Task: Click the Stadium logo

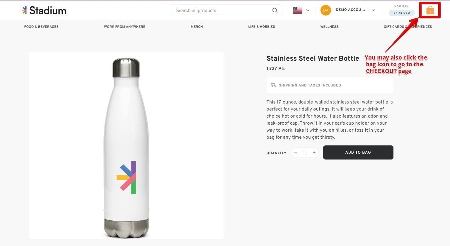Action: pyautogui.click(x=44, y=11)
